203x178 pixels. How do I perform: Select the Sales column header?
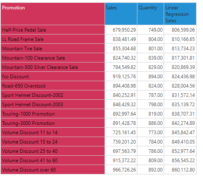tap(121, 14)
